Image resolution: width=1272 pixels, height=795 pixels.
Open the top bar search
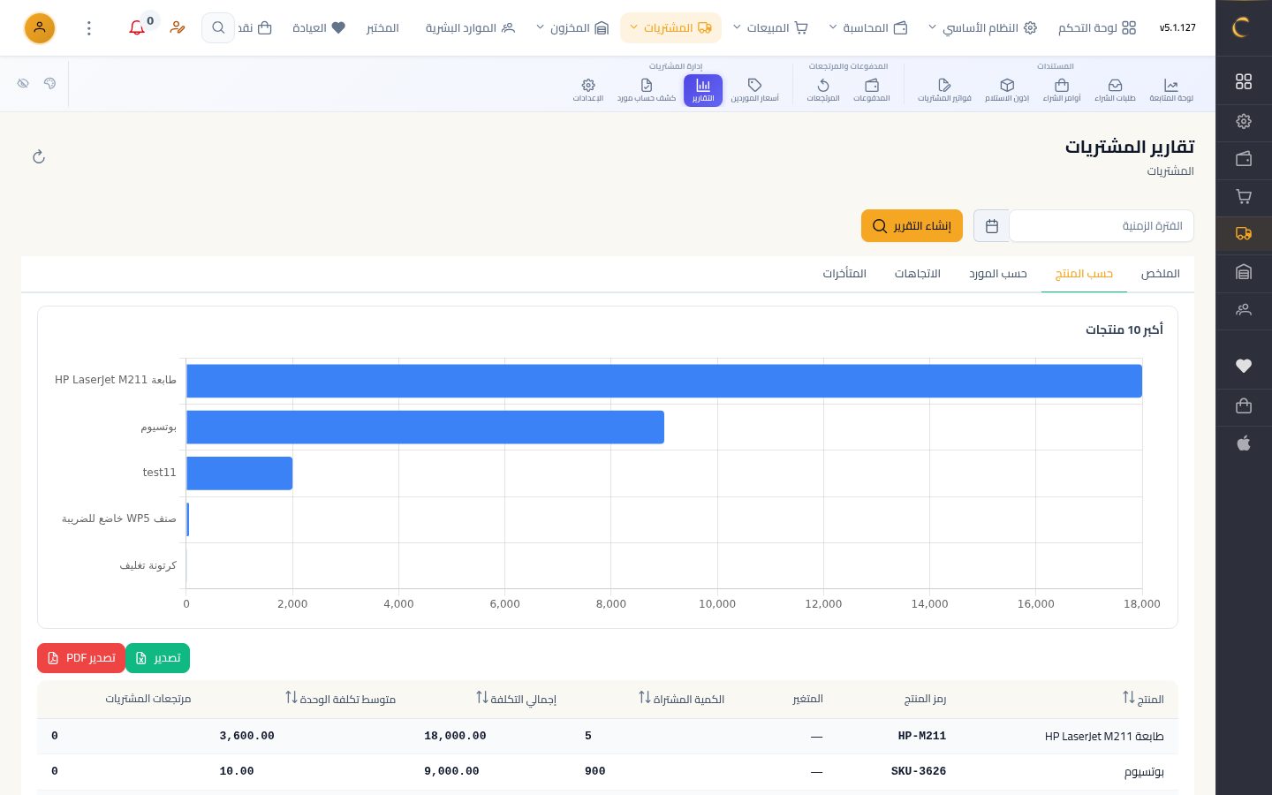pyautogui.click(x=218, y=28)
